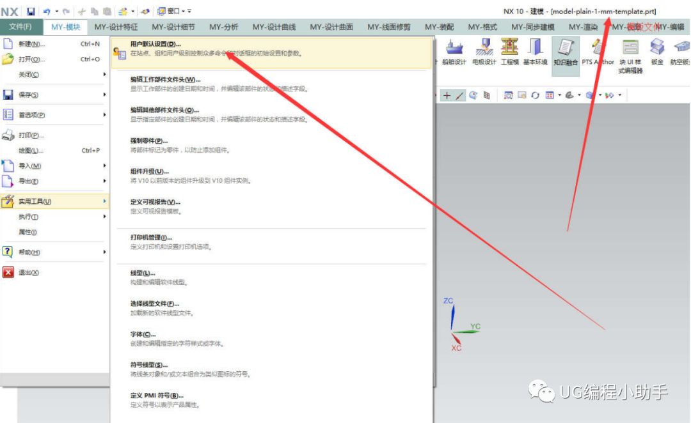The image size is (691, 423).
Task: Expand the 帮助(H) submenu
Action: click(54, 252)
